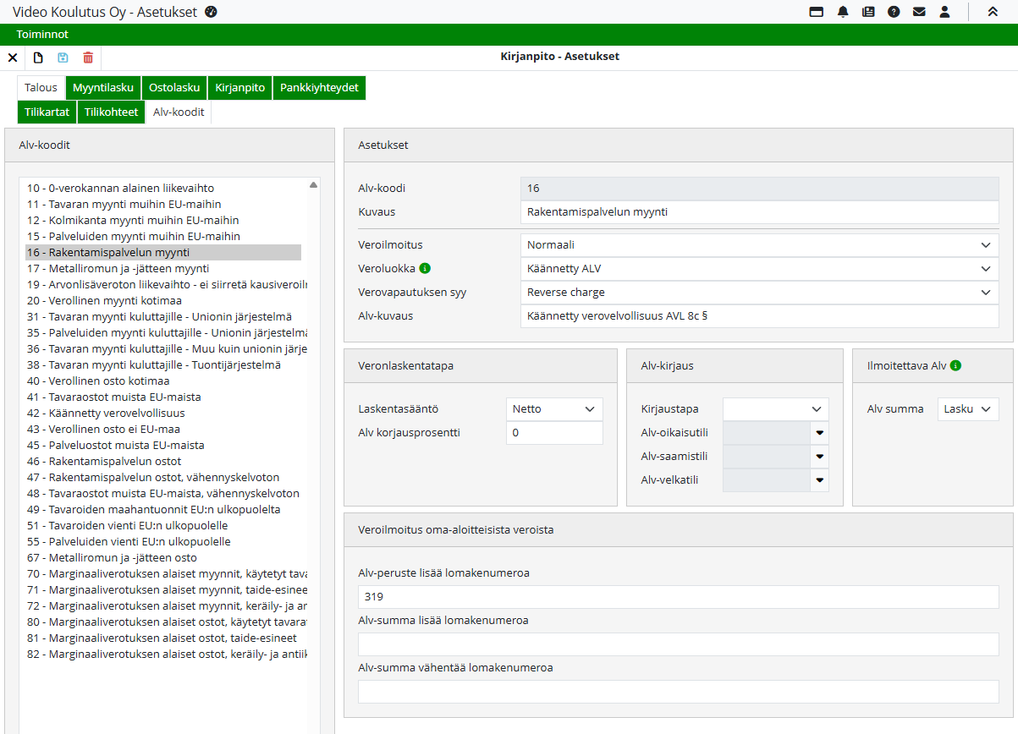Click the red trash delete icon
The image size is (1018, 734).
point(88,58)
